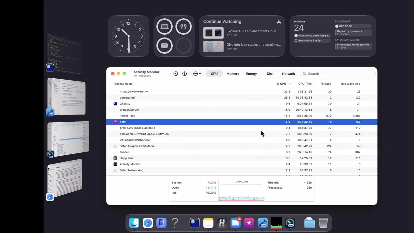Click the stop process (X) toolbar button

176,74
